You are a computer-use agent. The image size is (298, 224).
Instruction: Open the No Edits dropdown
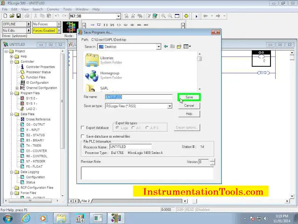point(28,30)
